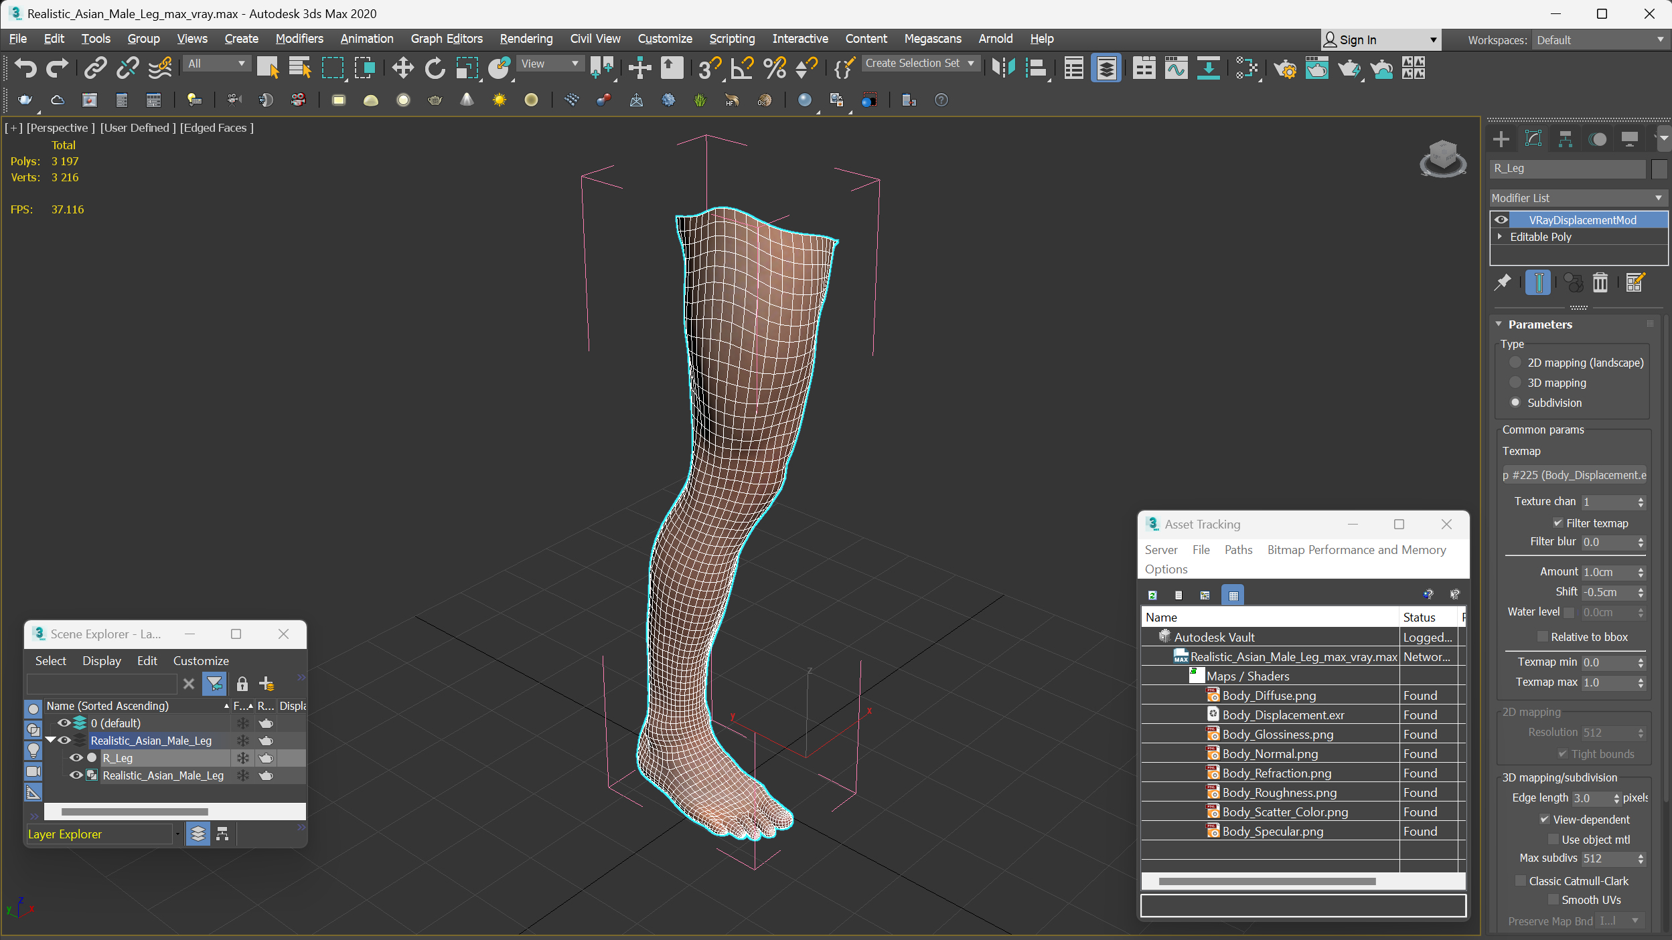
Task: Open the Render Setup teapot icon
Action: click(1284, 68)
